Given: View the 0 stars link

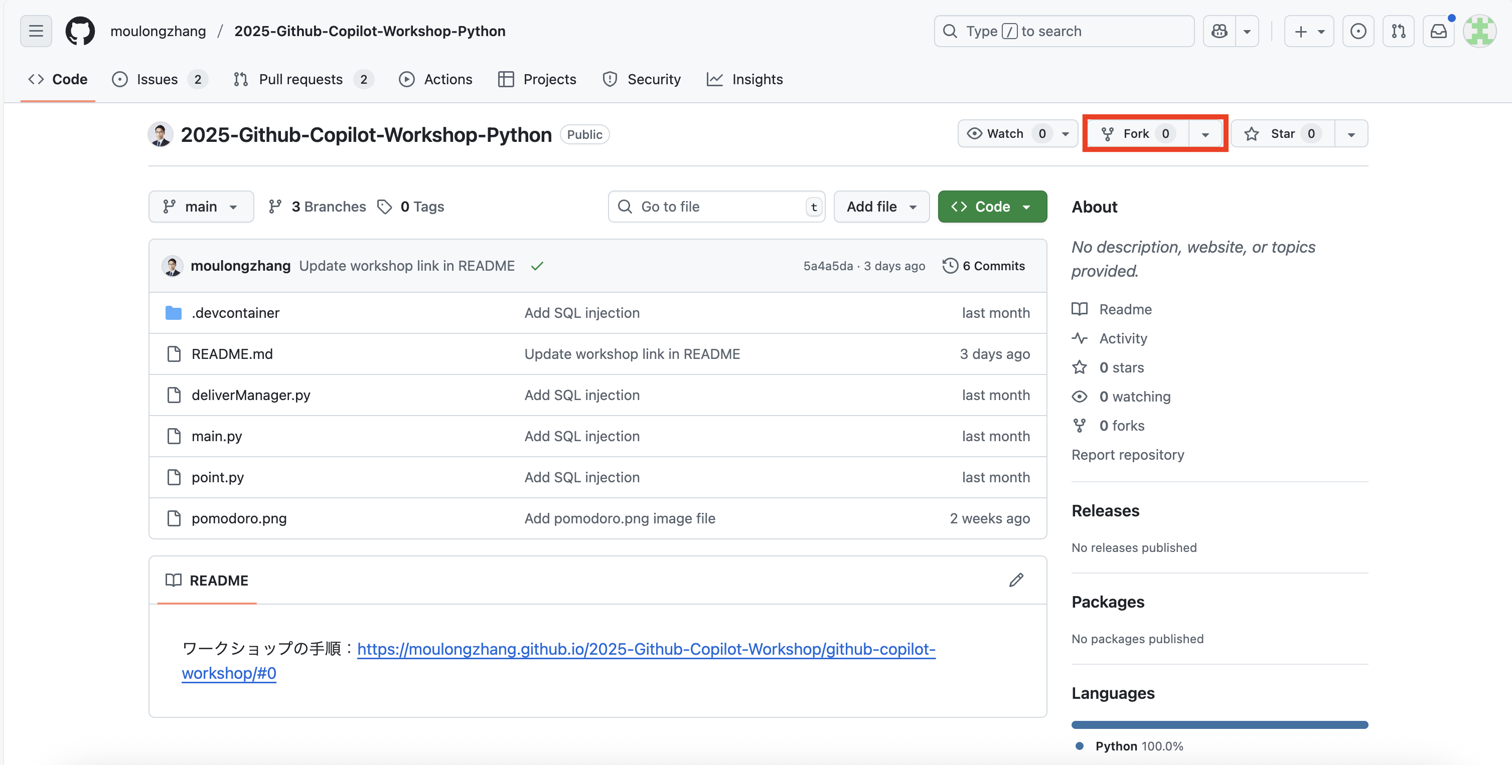Looking at the screenshot, I should coord(1108,367).
